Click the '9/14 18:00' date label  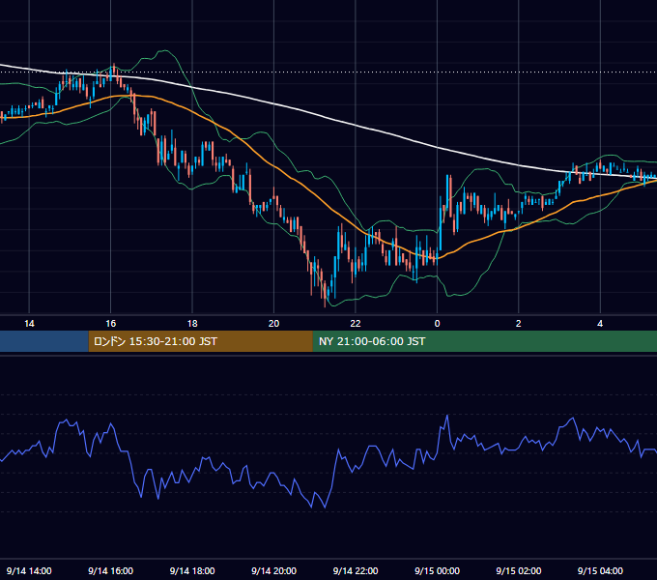click(x=192, y=570)
